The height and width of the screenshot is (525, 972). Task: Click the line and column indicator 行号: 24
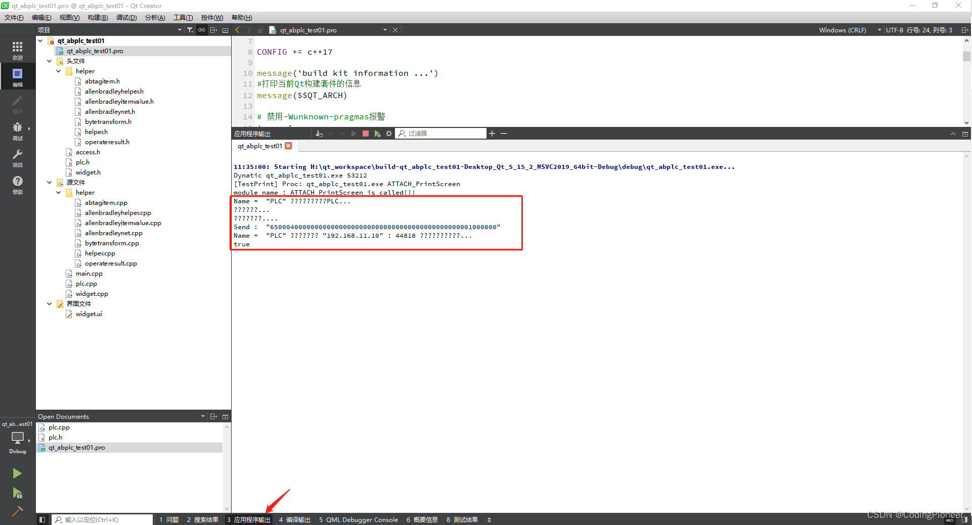[x=930, y=30]
